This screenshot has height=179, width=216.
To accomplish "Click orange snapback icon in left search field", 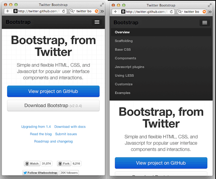I will [97, 11].
